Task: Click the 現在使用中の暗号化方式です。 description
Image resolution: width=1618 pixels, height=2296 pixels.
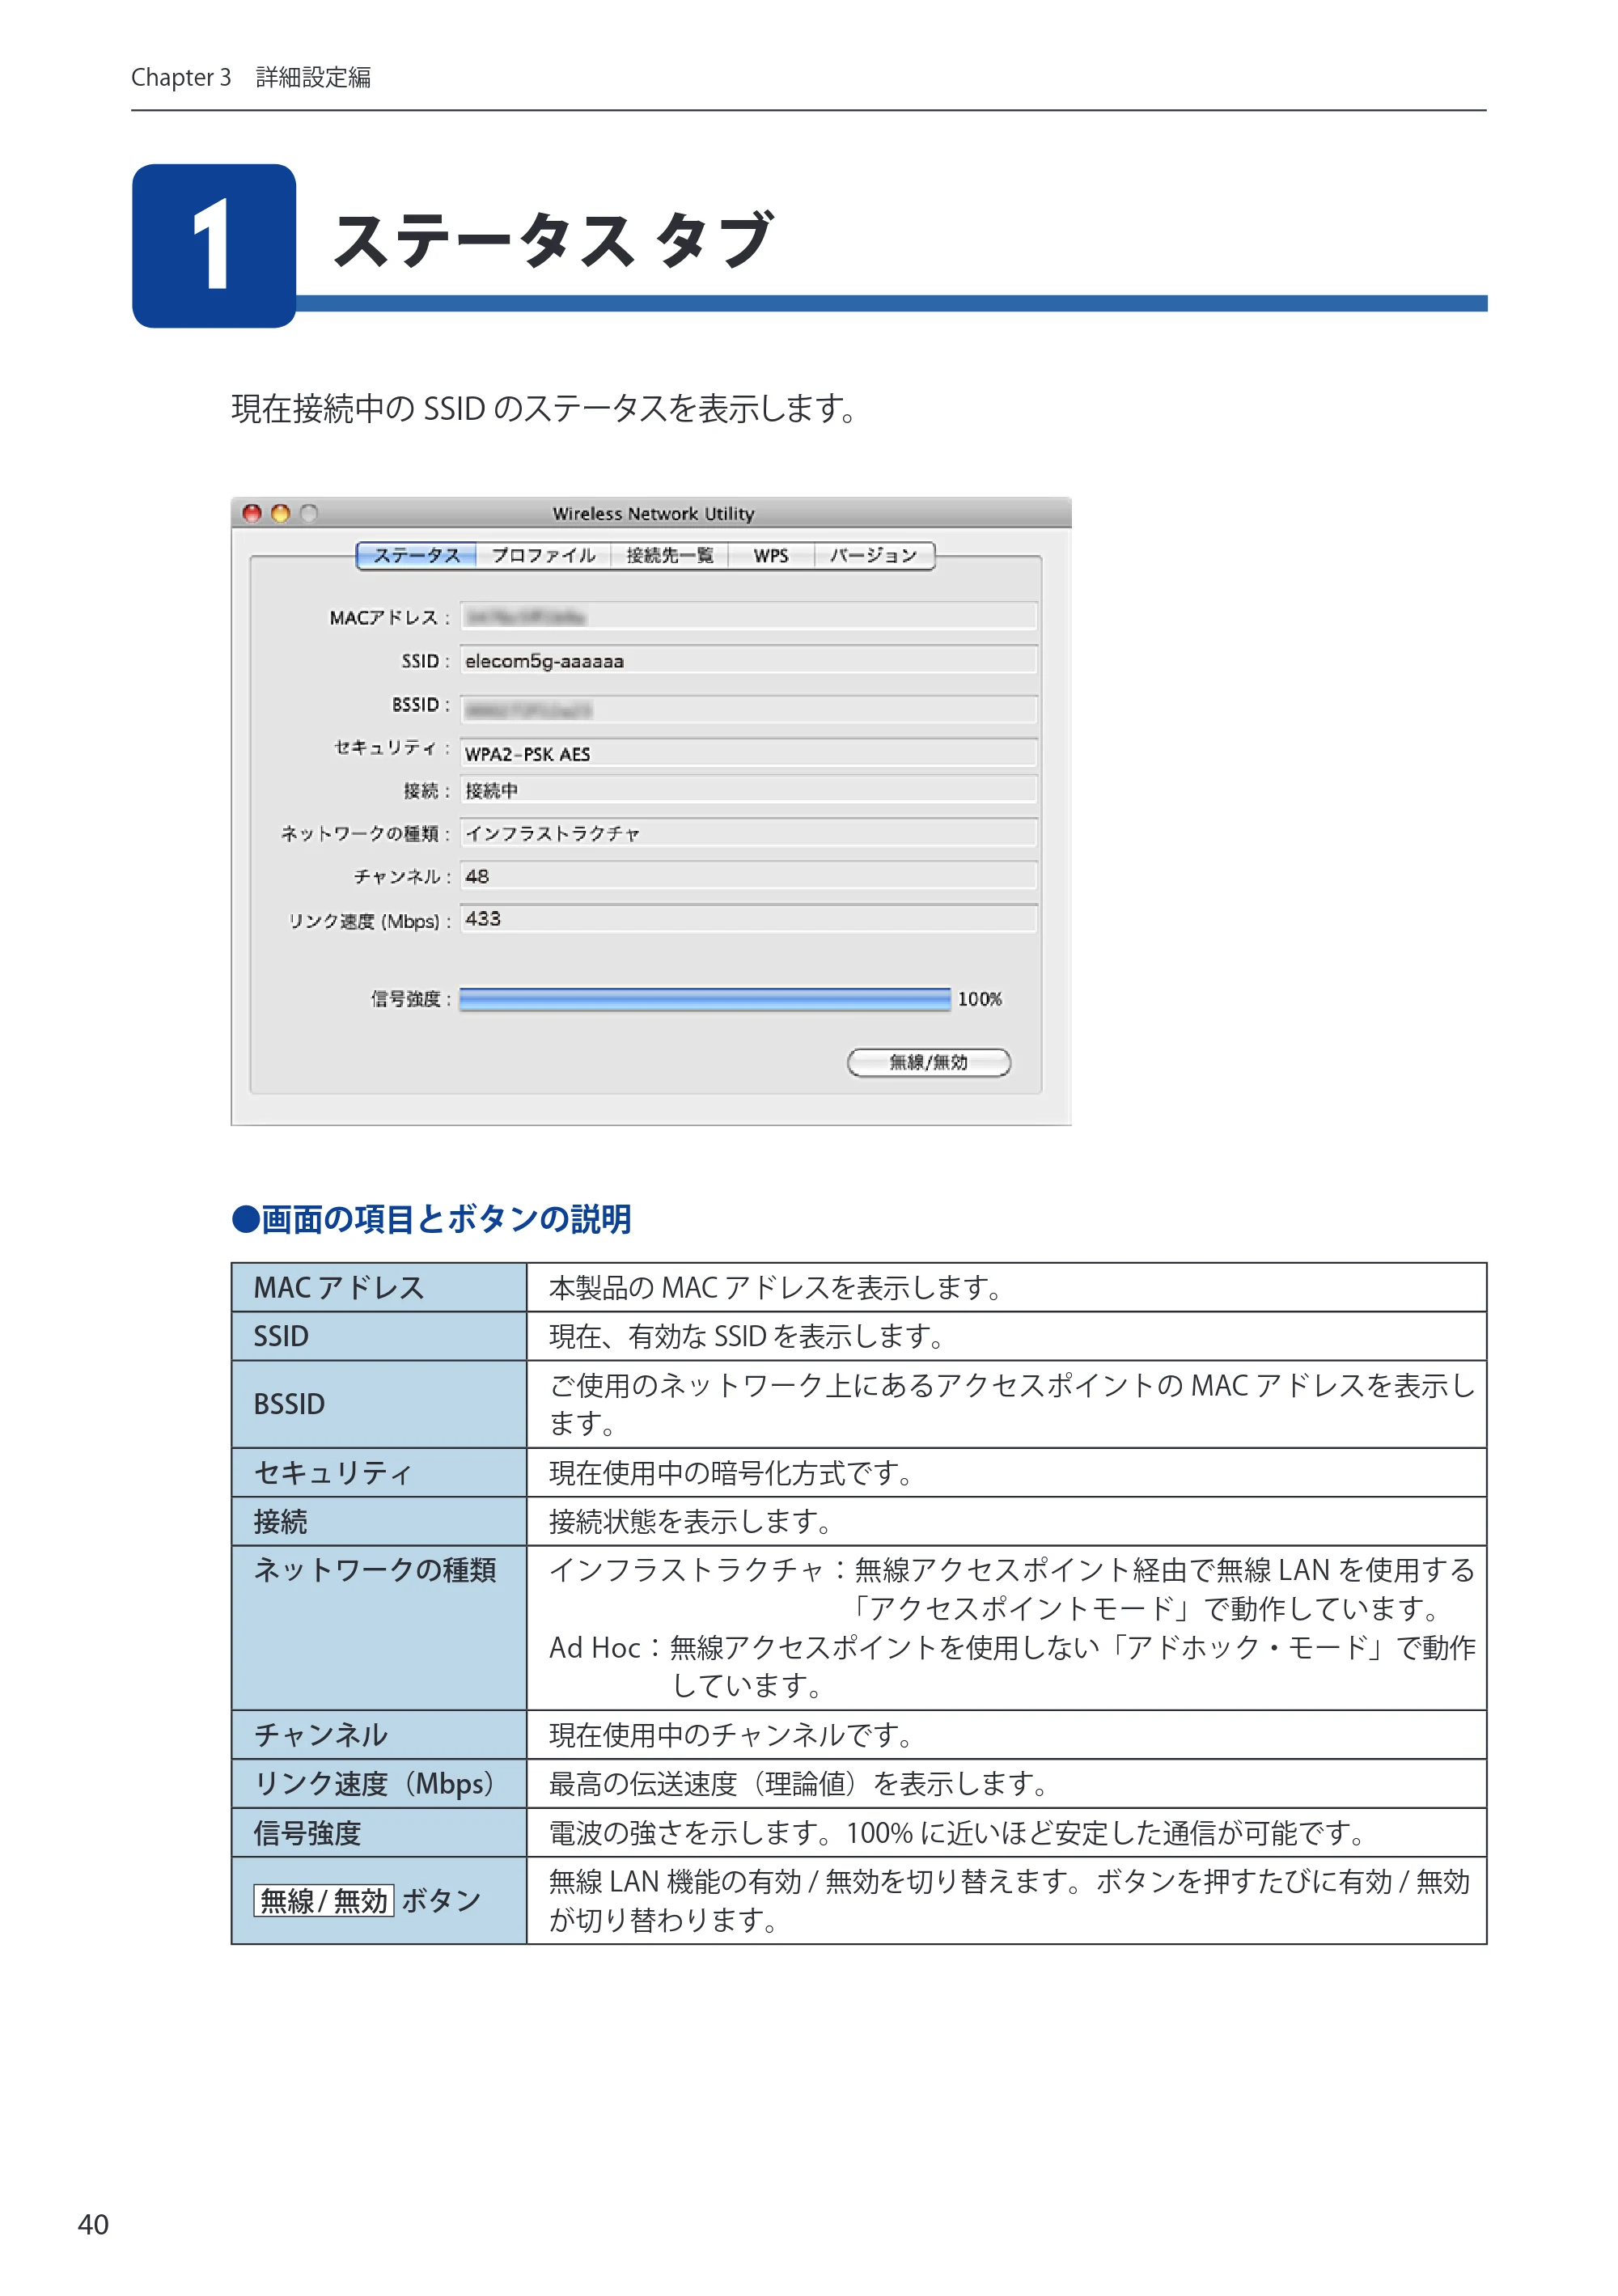Action: (731, 1473)
